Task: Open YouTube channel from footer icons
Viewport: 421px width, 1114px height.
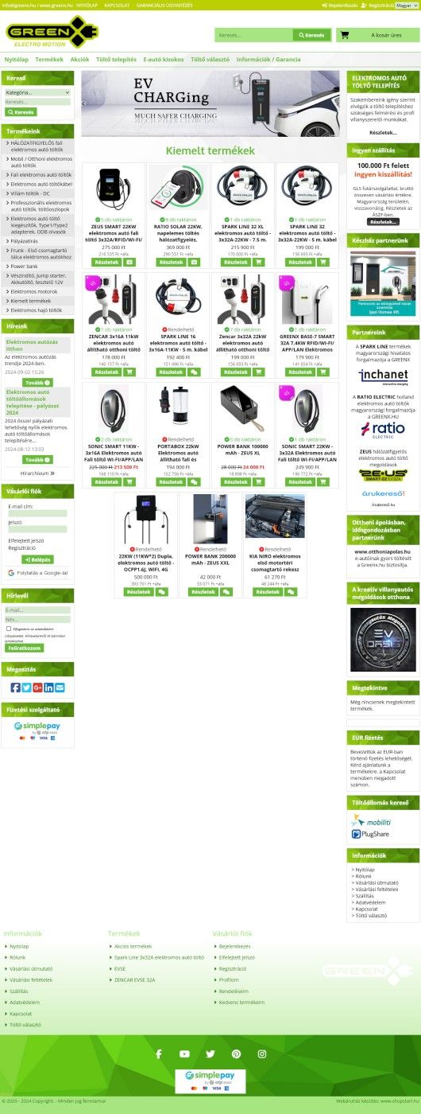Action: coord(184,1054)
